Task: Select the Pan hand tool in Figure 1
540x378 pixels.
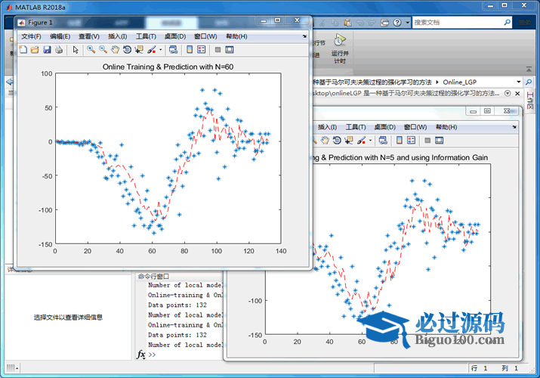Action: (115, 50)
